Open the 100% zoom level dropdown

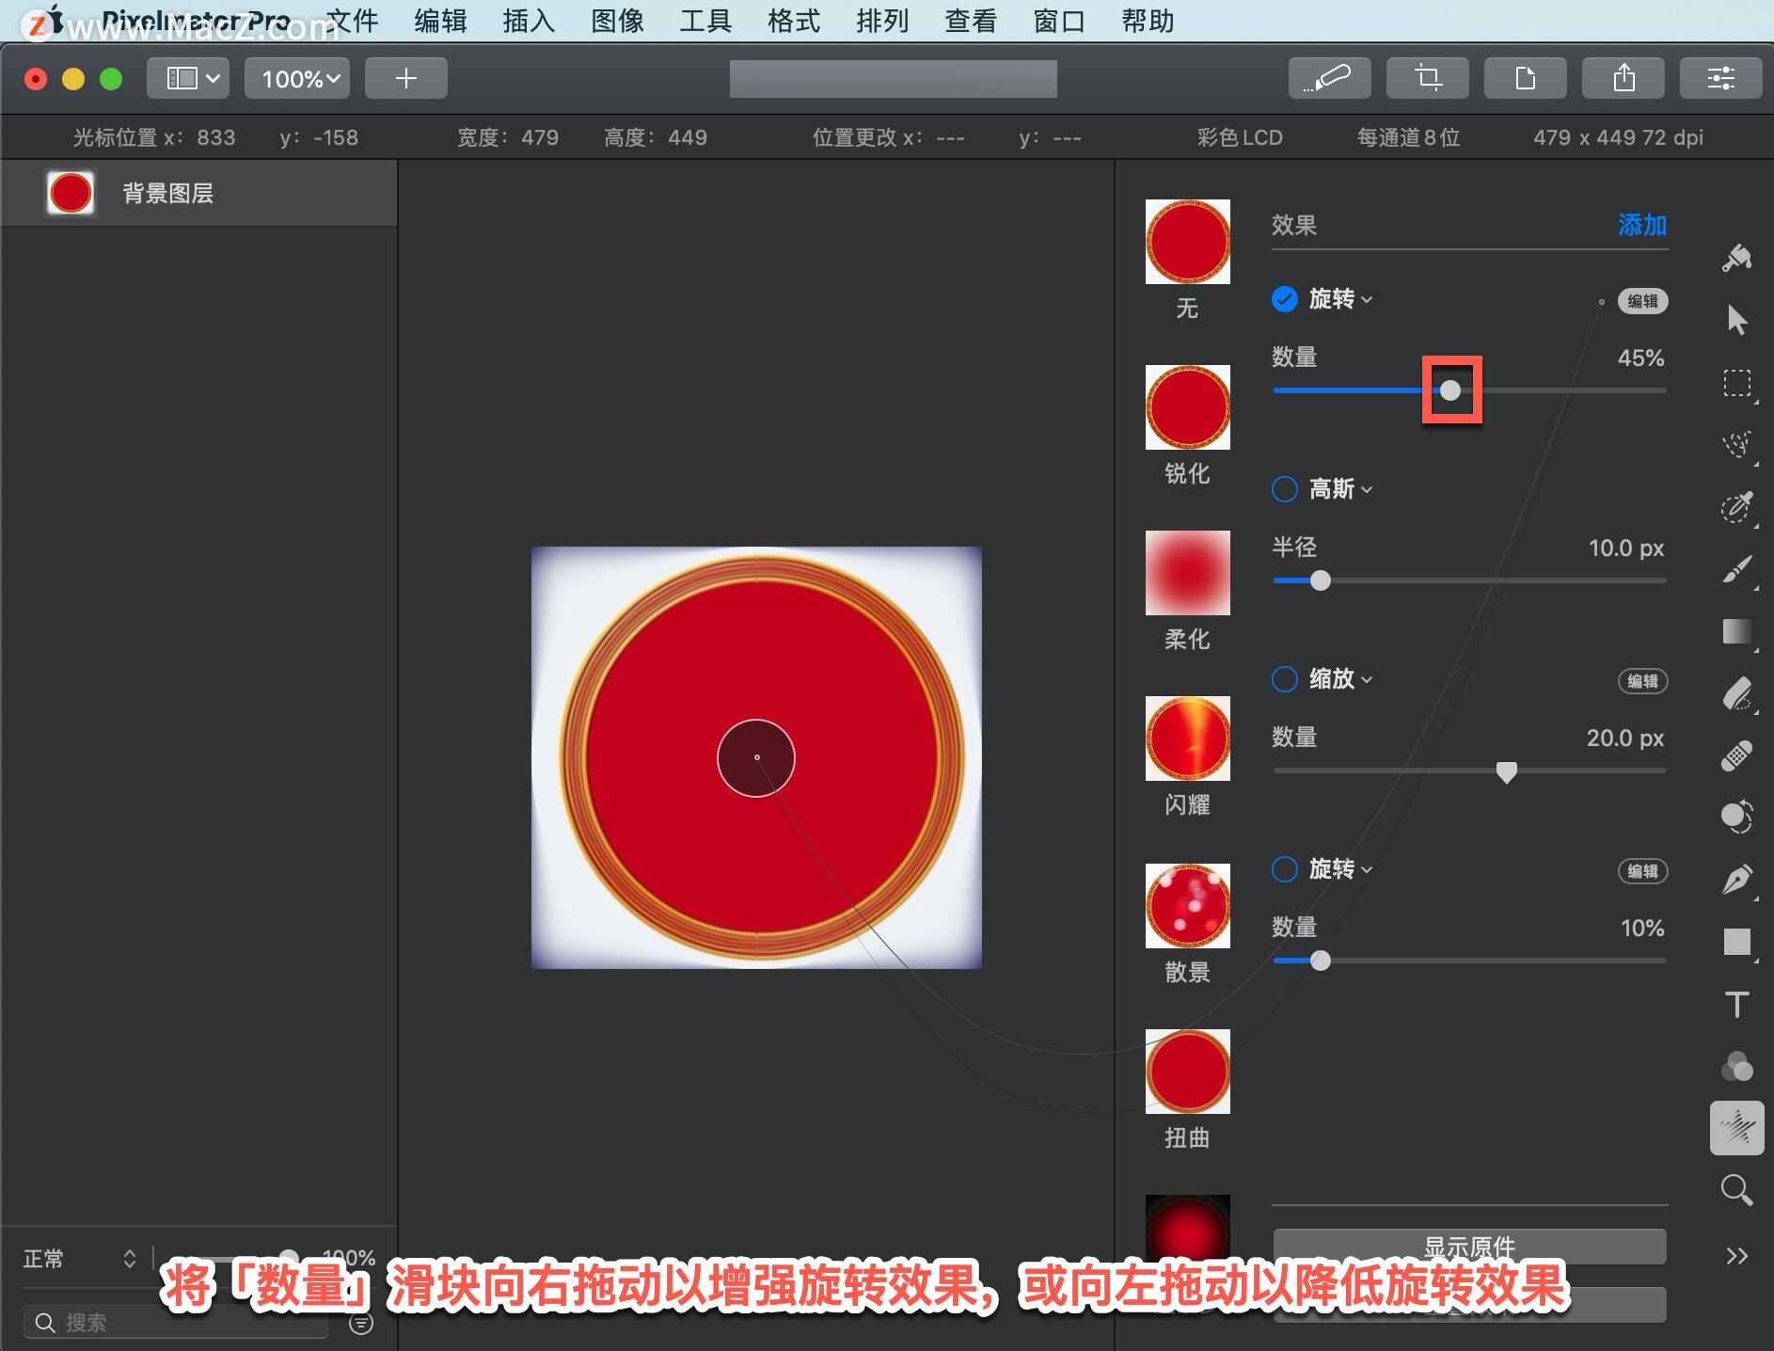297,78
